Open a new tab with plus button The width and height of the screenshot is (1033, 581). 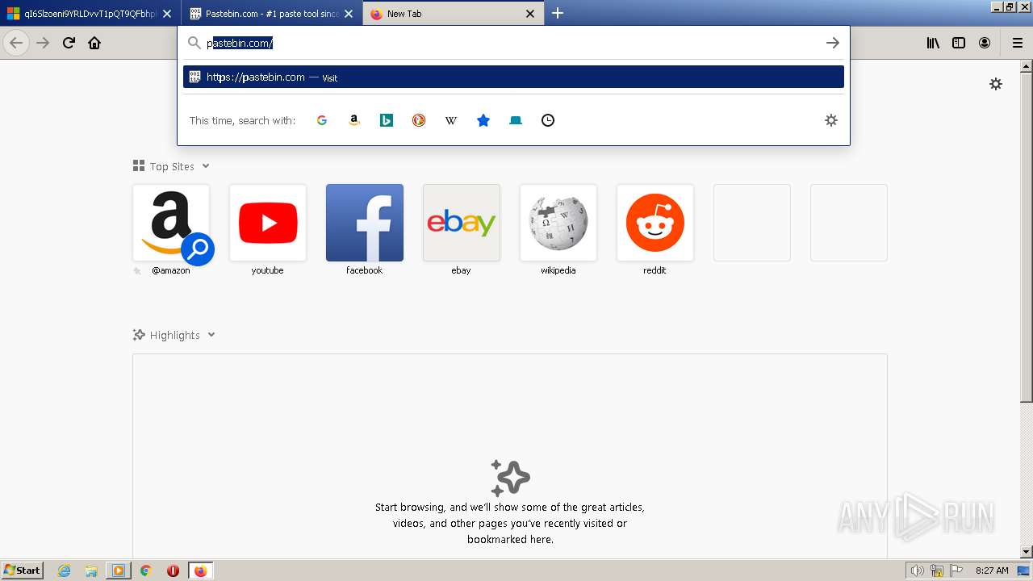coord(558,13)
